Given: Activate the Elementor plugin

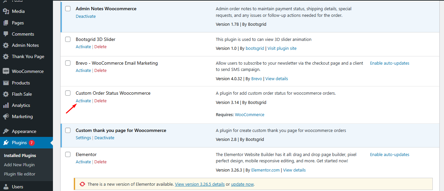Looking at the screenshot, I should click(83, 162).
